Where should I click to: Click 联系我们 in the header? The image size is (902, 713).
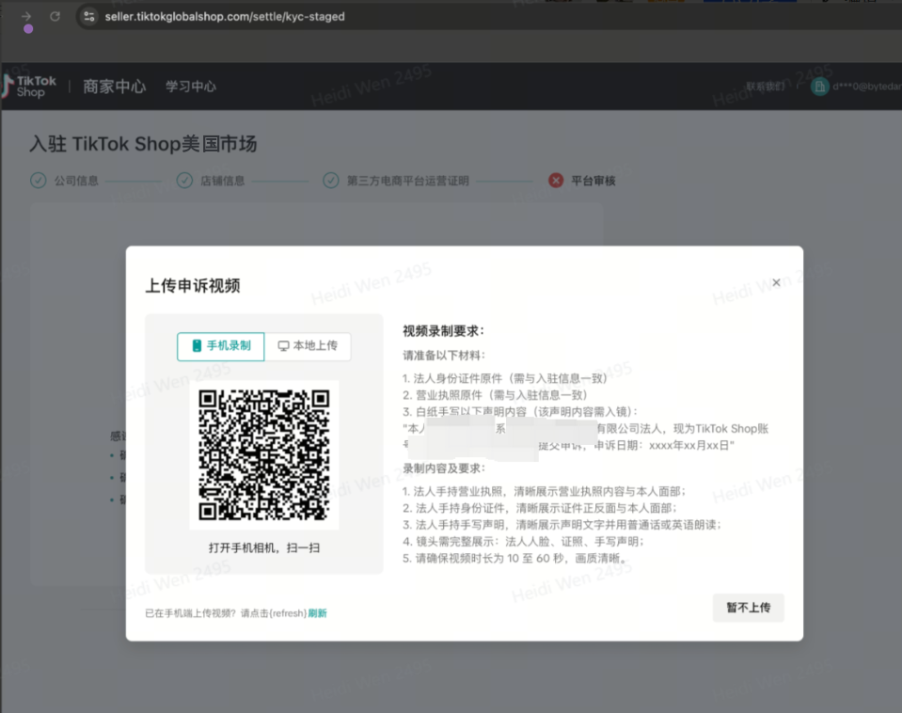click(765, 87)
